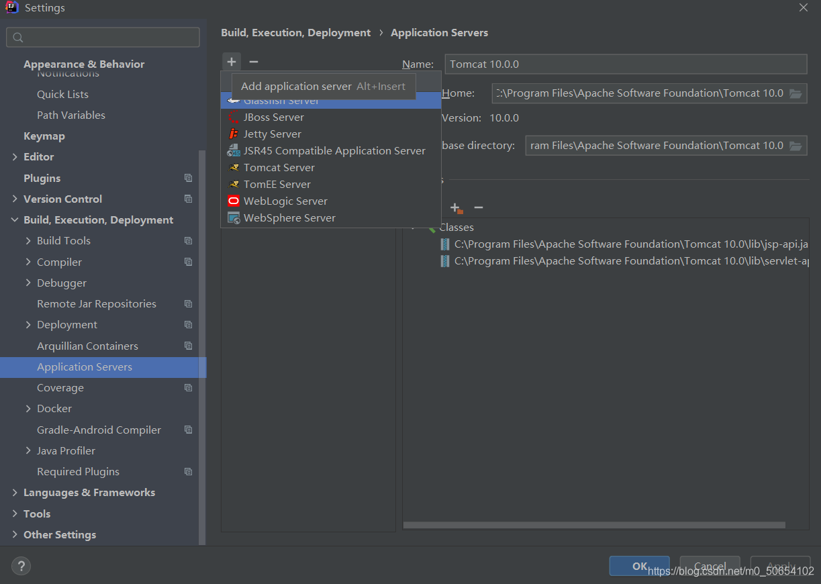This screenshot has height=584, width=821.
Task: Click the WebLogic Server red icon
Action: 234,201
